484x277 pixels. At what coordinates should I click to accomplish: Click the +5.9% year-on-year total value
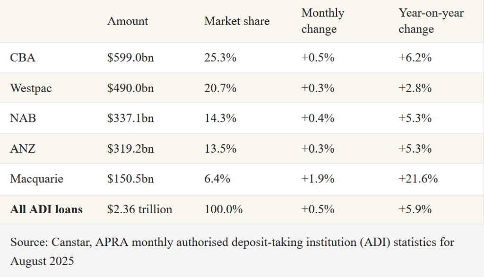pyautogui.click(x=415, y=209)
